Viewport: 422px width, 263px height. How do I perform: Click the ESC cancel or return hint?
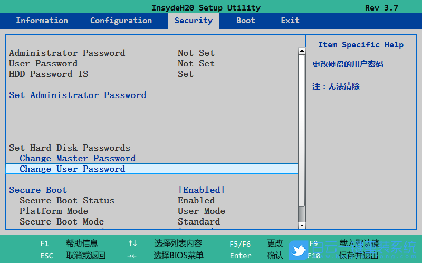coord(46,256)
